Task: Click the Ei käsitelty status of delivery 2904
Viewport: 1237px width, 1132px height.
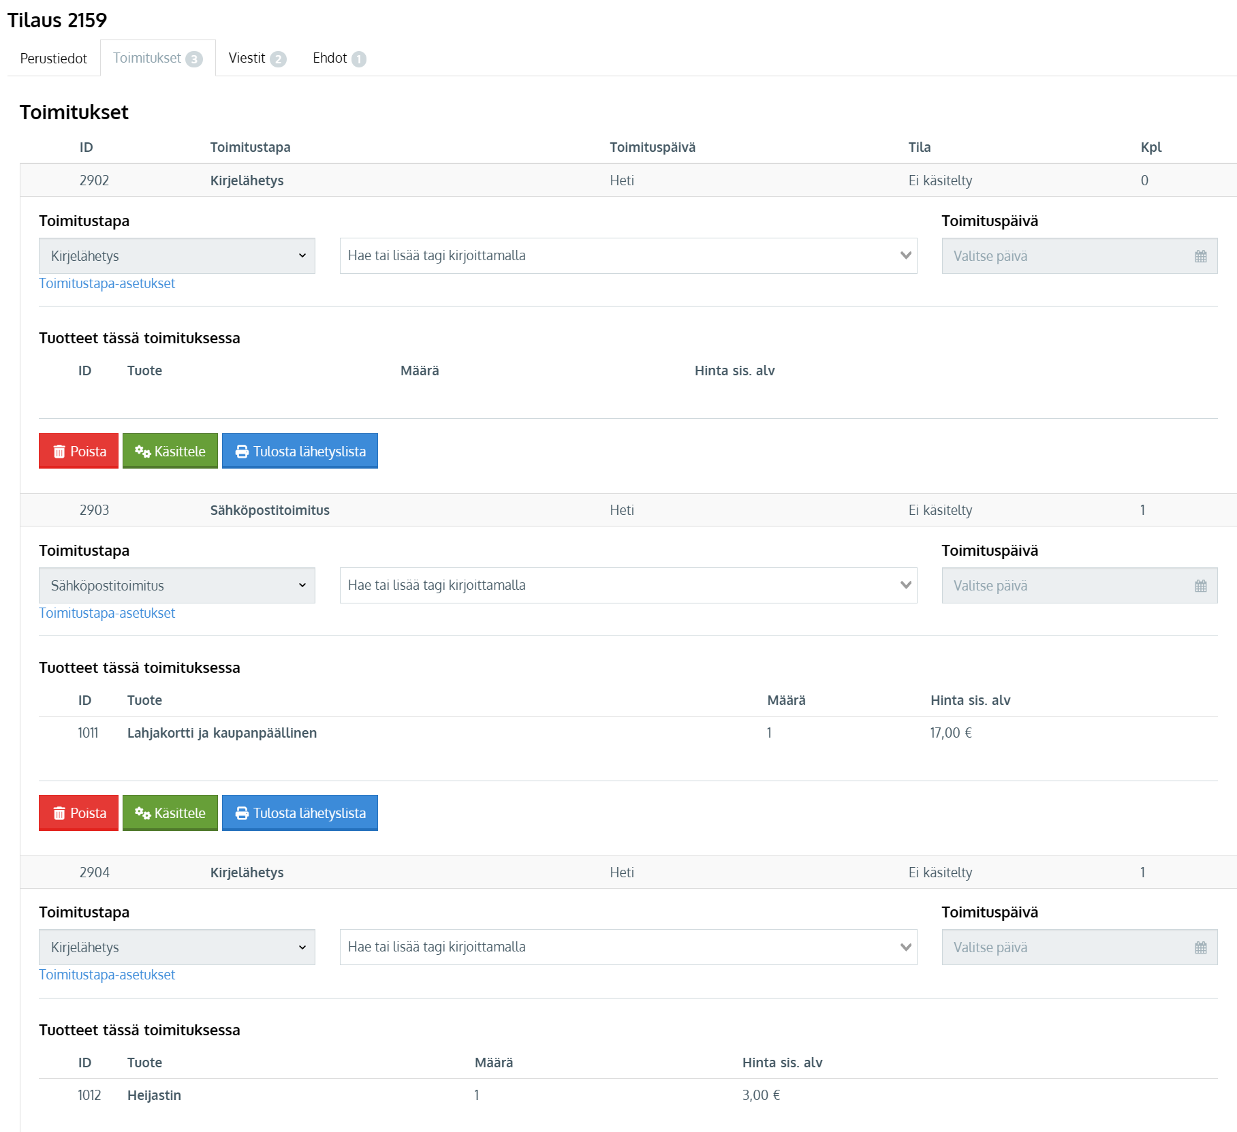Action: 940,872
